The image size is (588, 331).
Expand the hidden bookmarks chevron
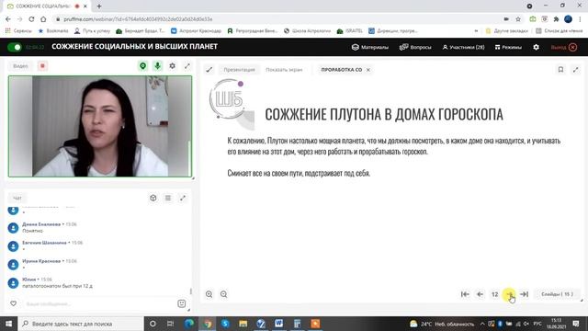(x=476, y=30)
